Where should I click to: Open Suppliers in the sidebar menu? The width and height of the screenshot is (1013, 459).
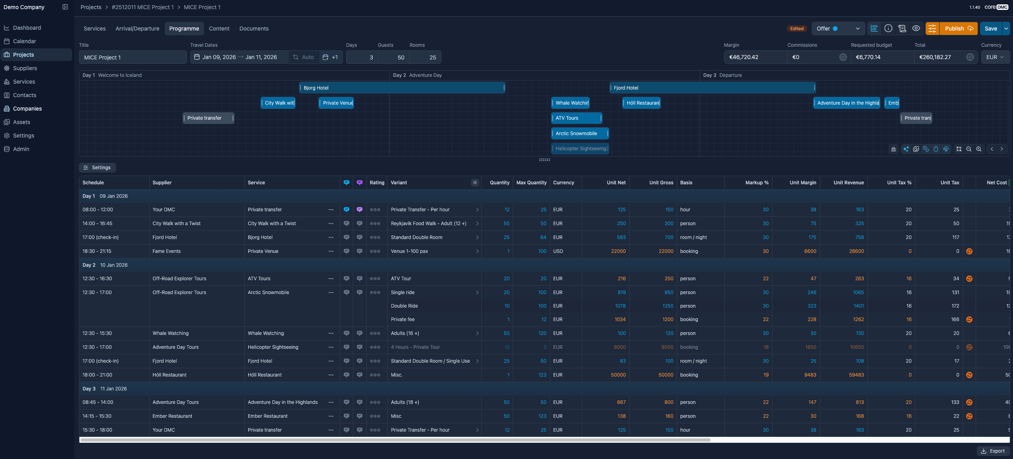click(25, 68)
